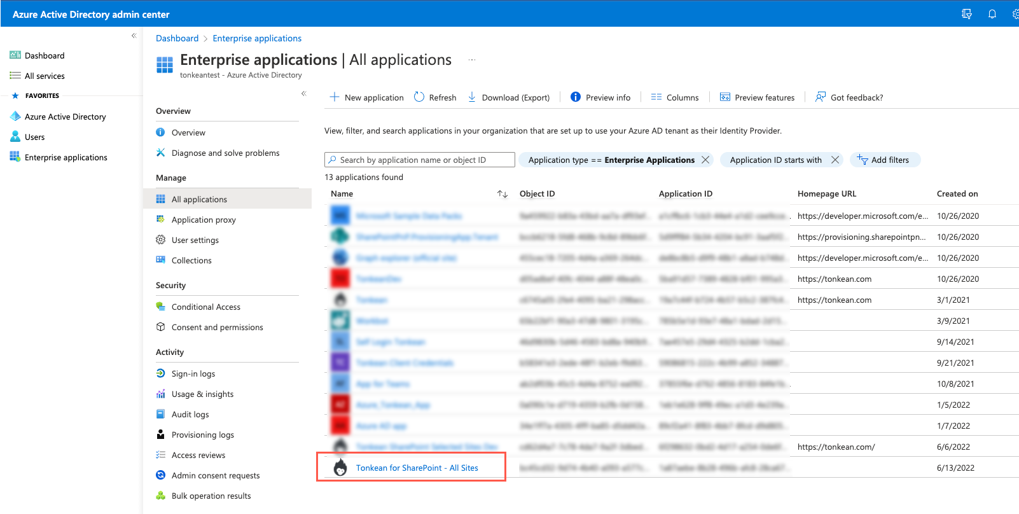Click the Created on column header
The height and width of the screenshot is (514, 1019).
[957, 194]
